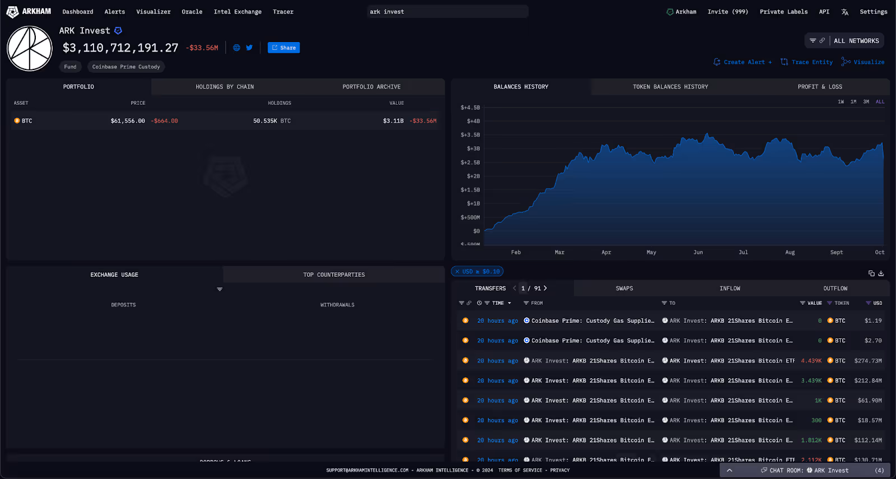Click the transfers page number field

tap(523, 289)
